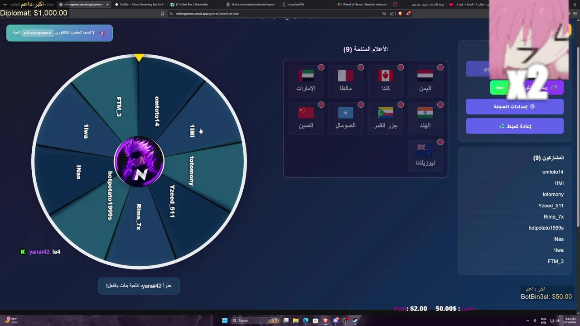Open the Windows Start menu
580x326 pixels.
tap(225, 321)
